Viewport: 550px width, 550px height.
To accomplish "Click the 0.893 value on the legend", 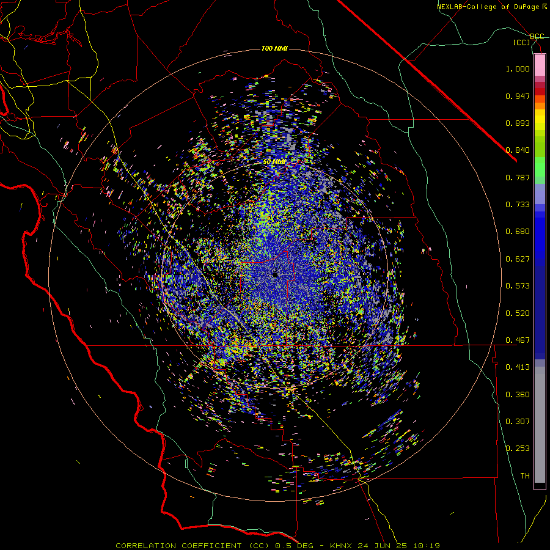I will 518,123.
